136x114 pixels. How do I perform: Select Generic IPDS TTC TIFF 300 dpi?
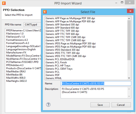tap(63, 53)
